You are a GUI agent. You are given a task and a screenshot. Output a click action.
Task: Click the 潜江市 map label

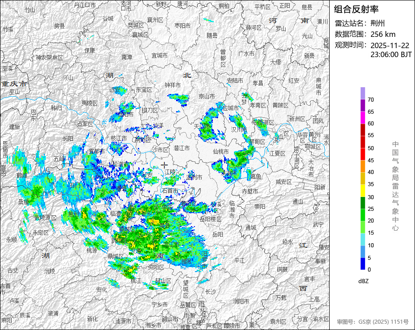coord(181,148)
